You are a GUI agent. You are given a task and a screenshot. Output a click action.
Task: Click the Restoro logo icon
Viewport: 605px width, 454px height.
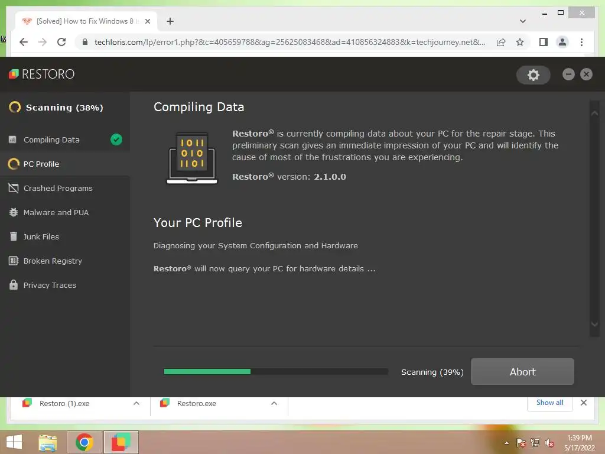[x=14, y=74]
